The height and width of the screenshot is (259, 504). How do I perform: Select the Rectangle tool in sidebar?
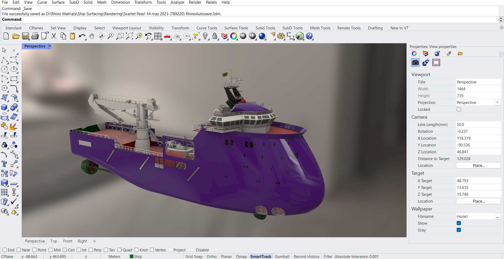click(14, 79)
